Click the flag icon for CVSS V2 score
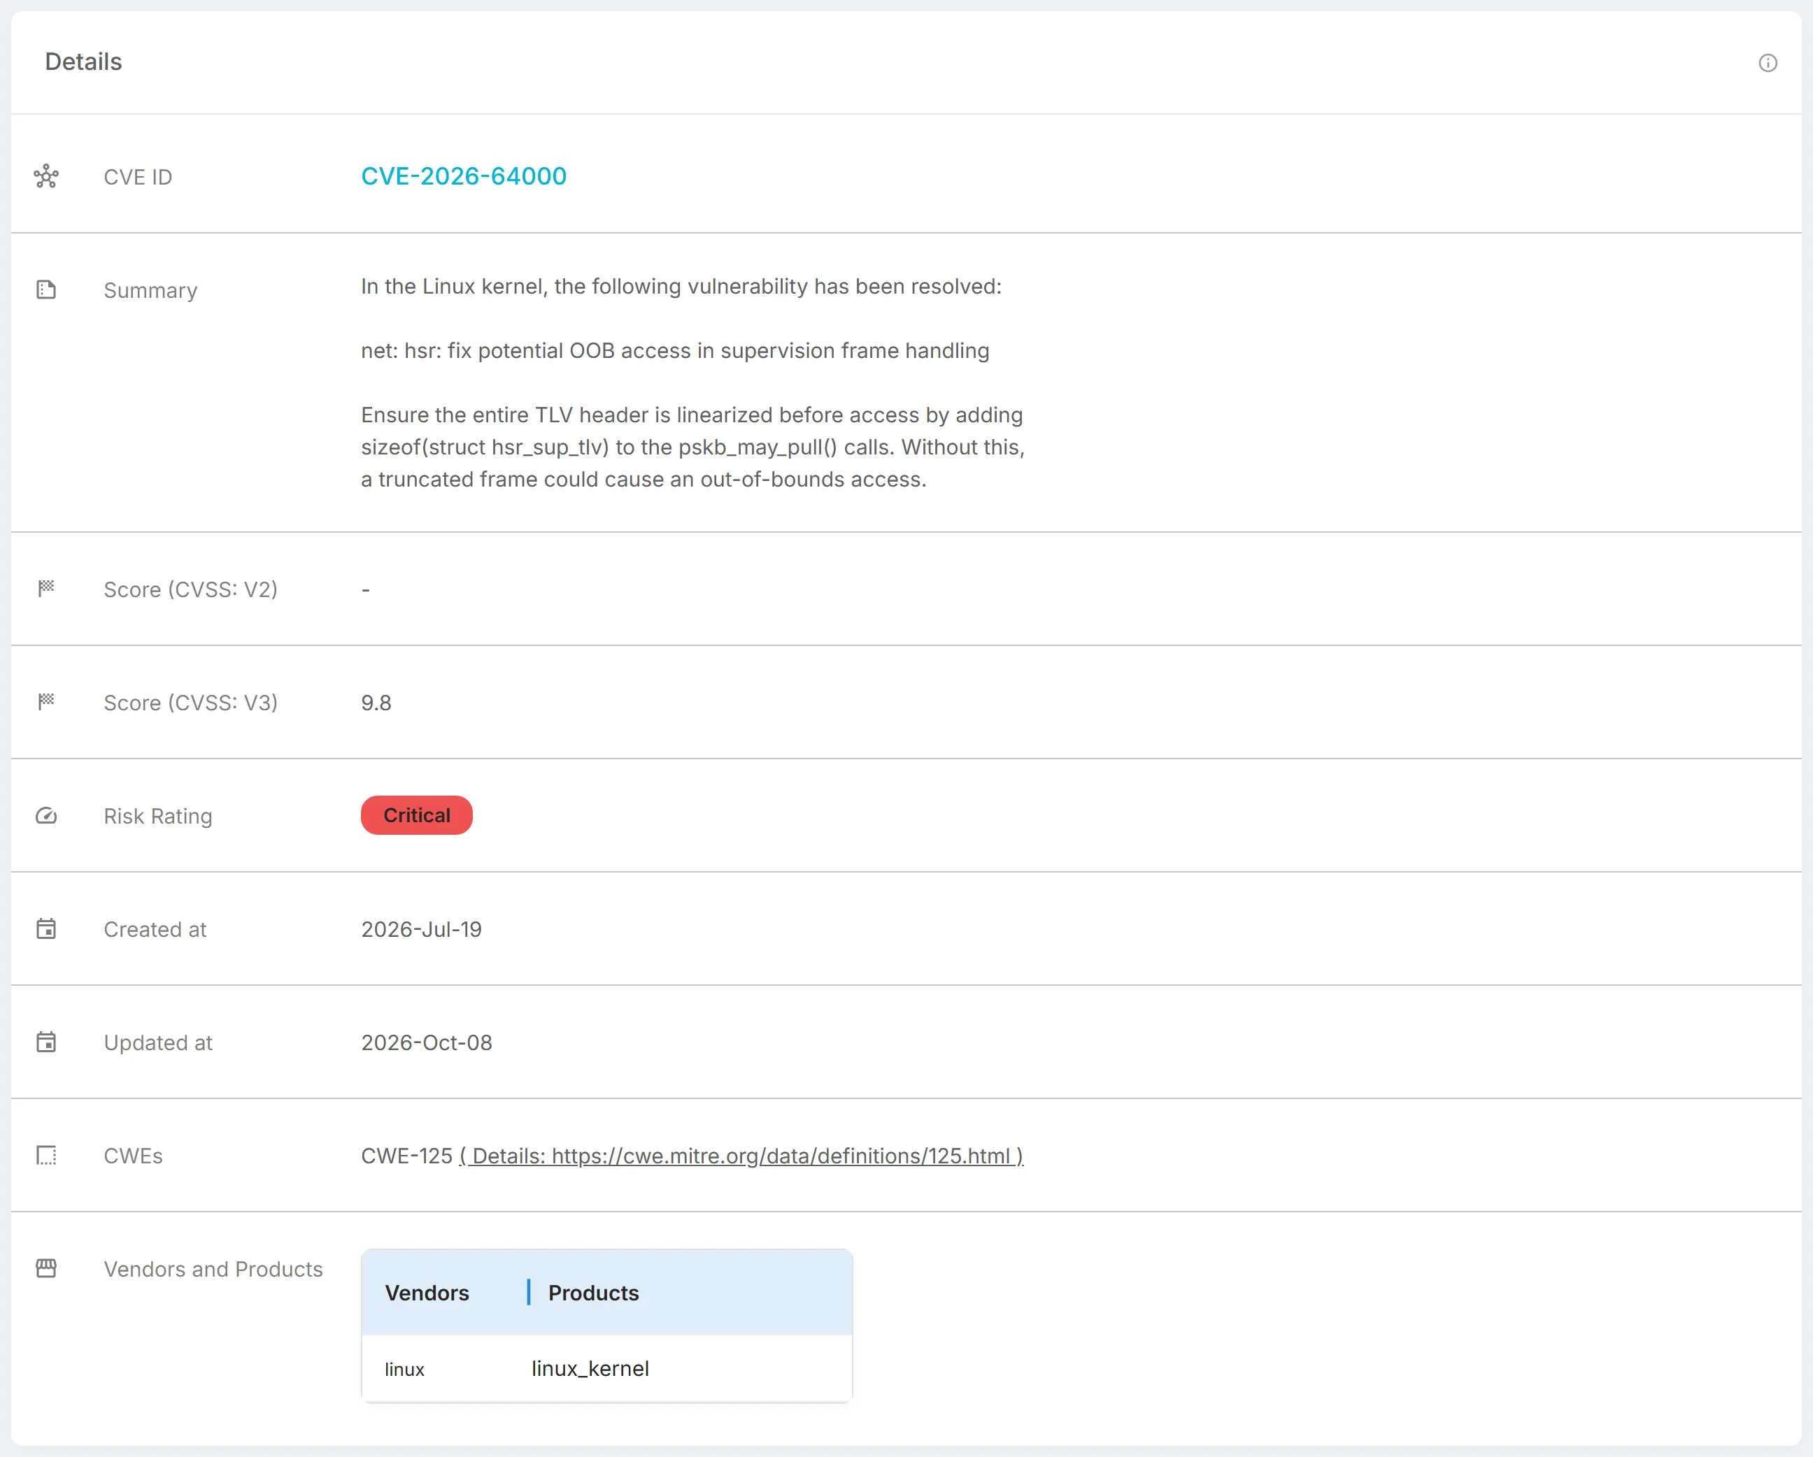This screenshot has width=1813, height=1457. (46, 589)
